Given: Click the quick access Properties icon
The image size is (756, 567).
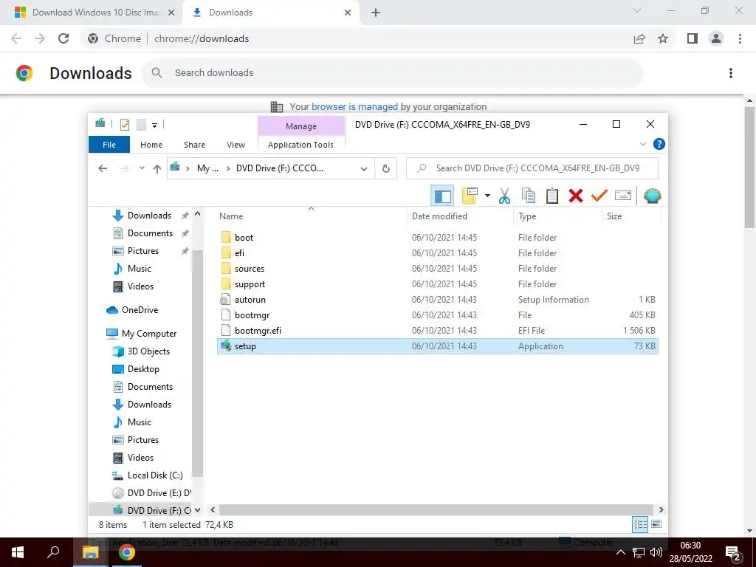Looking at the screenshot, I should point(124,124).
